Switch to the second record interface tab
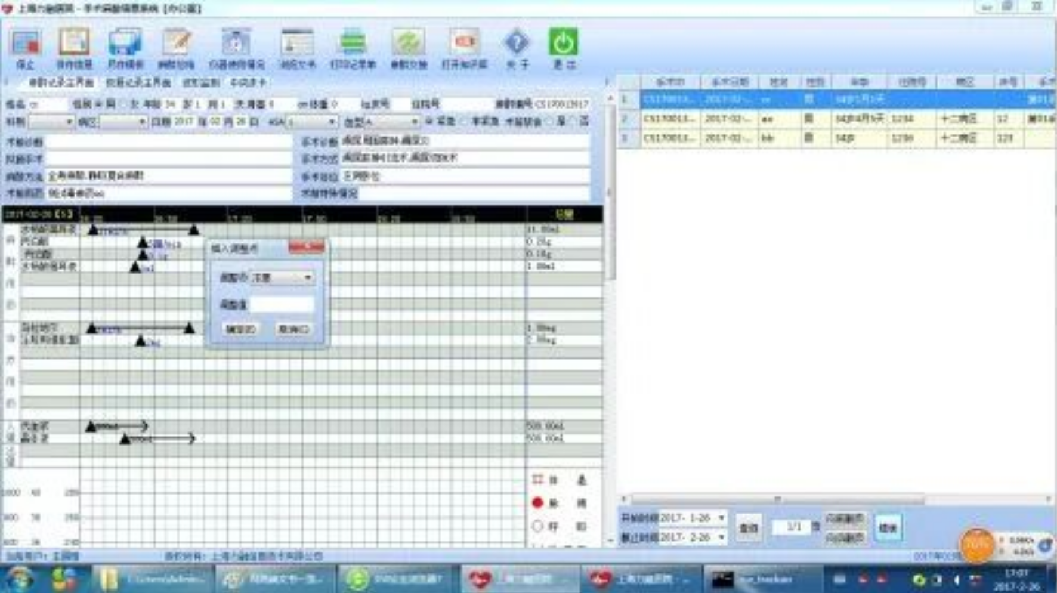The image size is (1057, 593). pyautogui.click(x=138, y=82)
